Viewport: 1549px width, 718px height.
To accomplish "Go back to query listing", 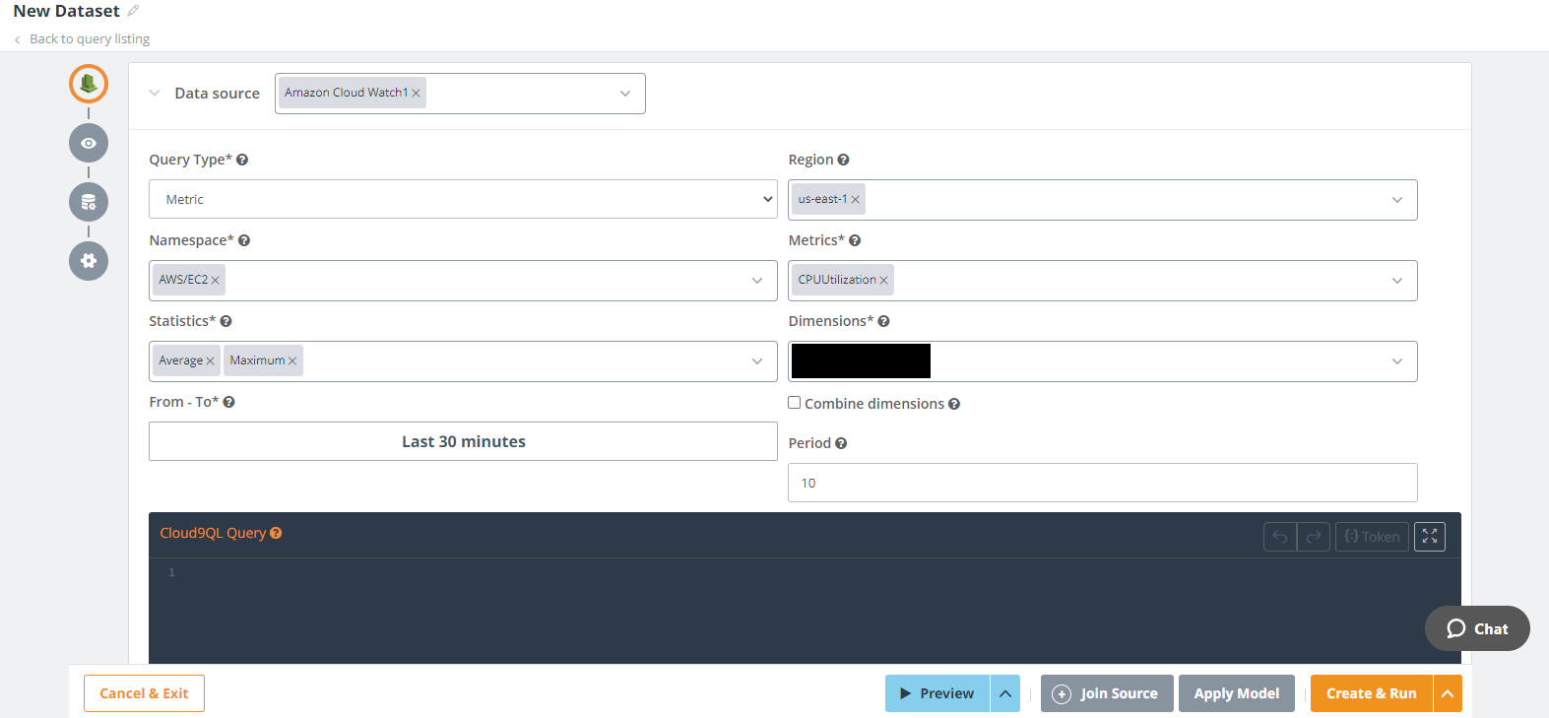I will 89,39.
